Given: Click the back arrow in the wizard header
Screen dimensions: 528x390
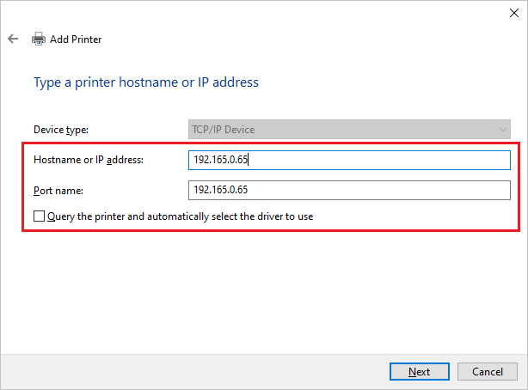Looking at the screenshot, I should tap(13, 40).
